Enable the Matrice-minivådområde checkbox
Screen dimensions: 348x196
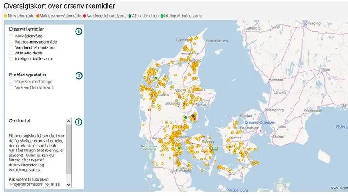[11, 42]
